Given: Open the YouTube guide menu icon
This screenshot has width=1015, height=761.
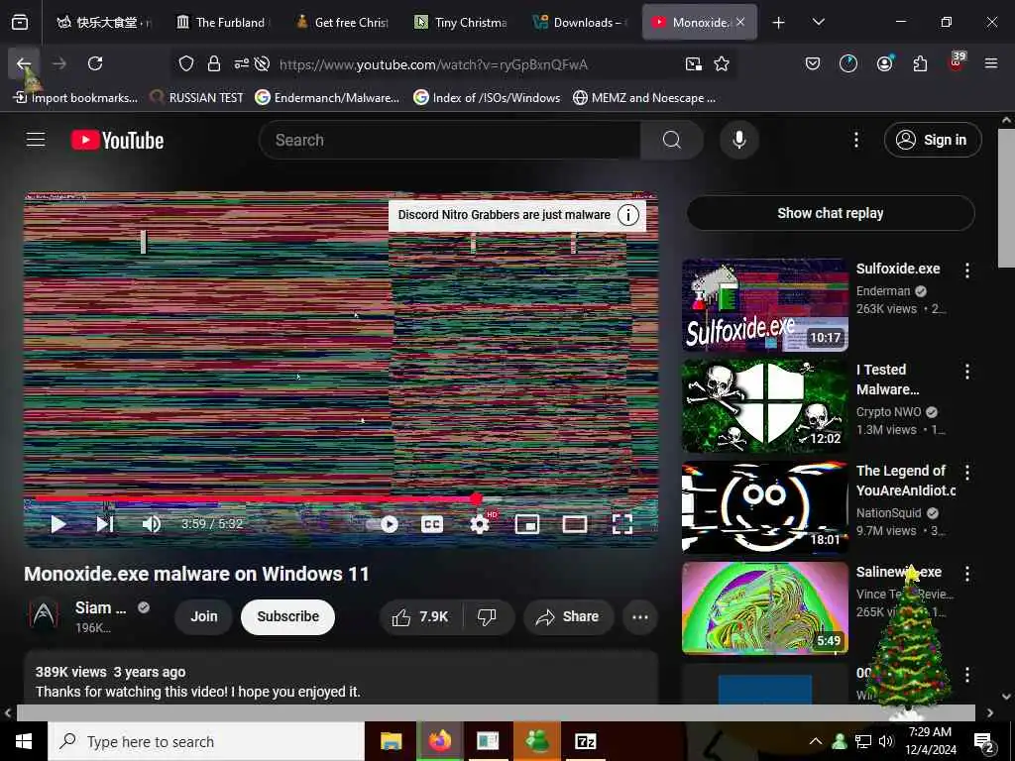Looking at the screenshot, I should click(x=36, y=140).
